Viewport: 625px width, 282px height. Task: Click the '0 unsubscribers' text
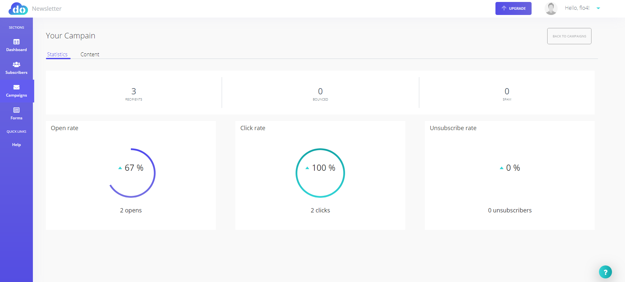pyautogui.click(x=510, y=210)
